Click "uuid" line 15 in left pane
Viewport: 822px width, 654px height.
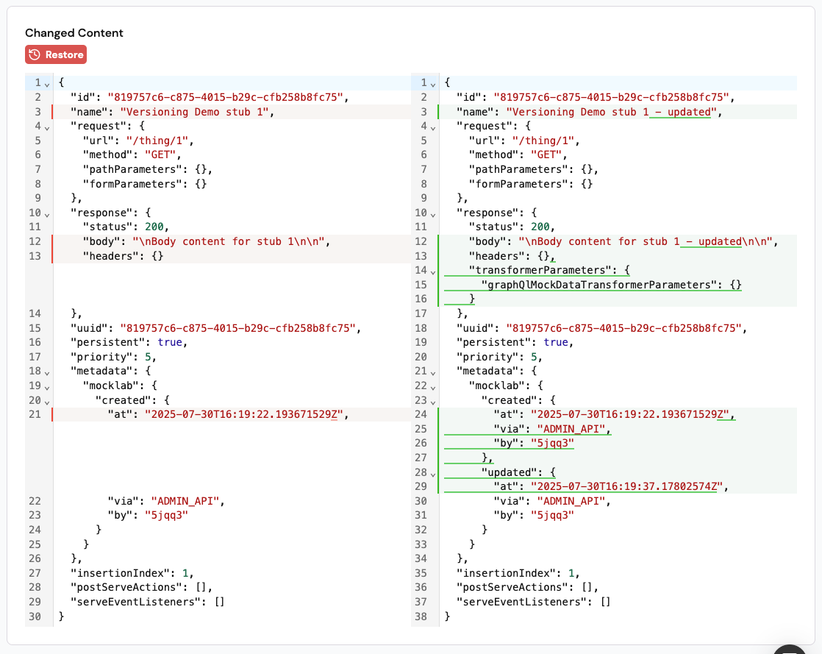(x=215, y=328)
